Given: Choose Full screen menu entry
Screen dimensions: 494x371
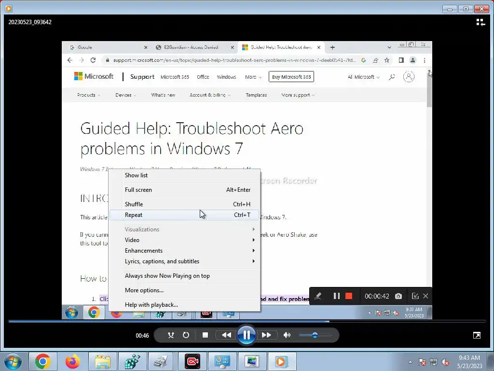Looking at the screenshot, I should pos(184,190).
